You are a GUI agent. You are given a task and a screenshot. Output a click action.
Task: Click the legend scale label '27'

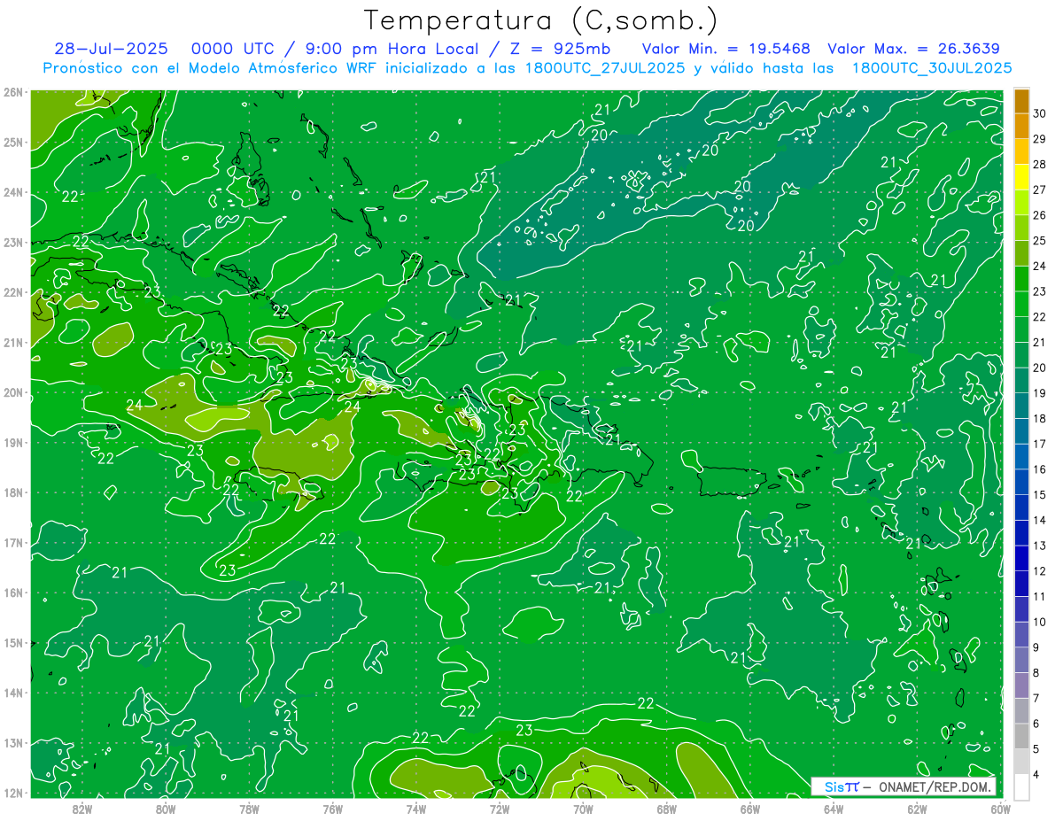pos(1040,190)
